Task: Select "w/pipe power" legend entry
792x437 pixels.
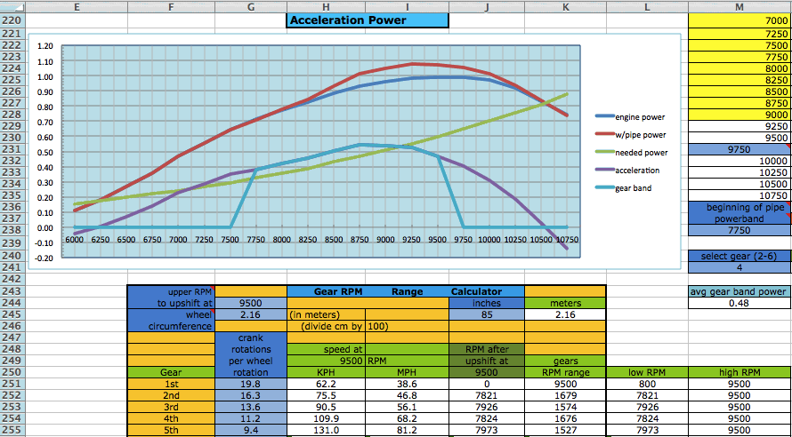Action: [630, 135]
